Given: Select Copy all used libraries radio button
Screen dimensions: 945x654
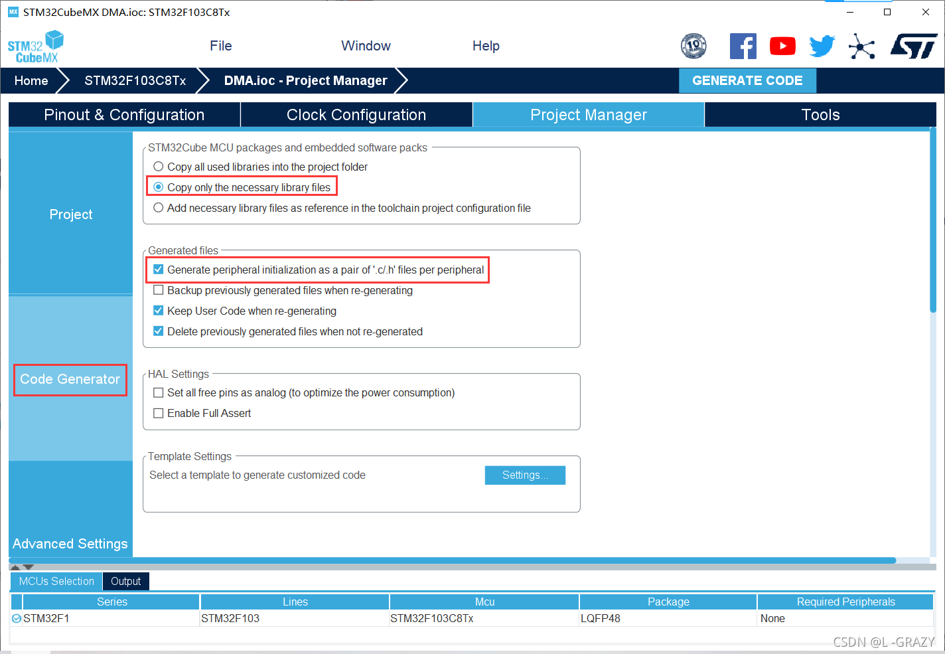Looking at the screenshot, I should [x=159, y=167].
